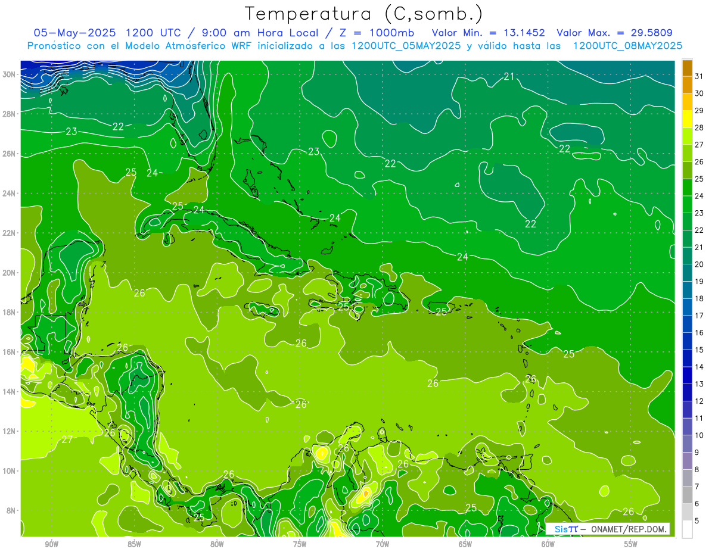Pick the teal legend swatch between 19 and 20
The image size is (715, 552).
point(687,273)
